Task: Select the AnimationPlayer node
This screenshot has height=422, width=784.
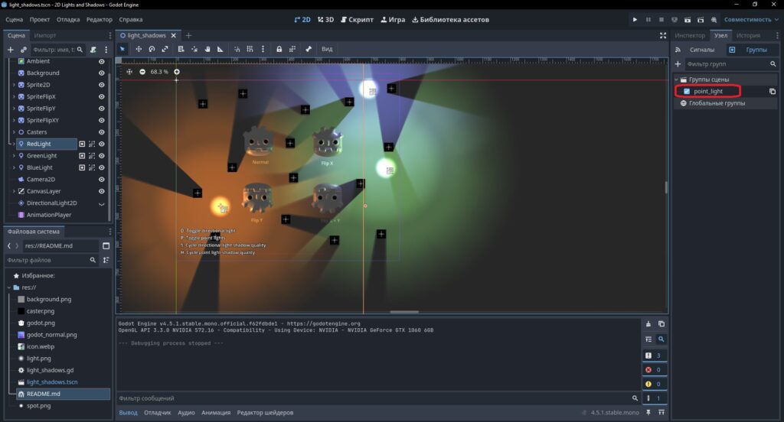Action: coord(49,215)
